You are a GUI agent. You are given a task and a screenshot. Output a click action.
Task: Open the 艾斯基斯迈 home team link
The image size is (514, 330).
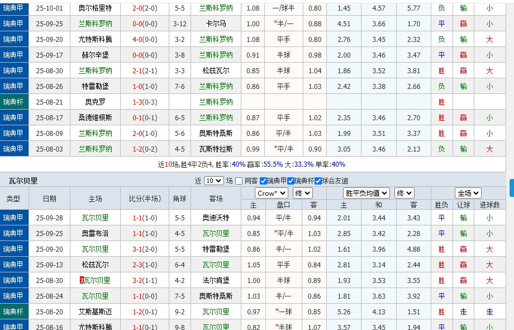coord(96,312)
